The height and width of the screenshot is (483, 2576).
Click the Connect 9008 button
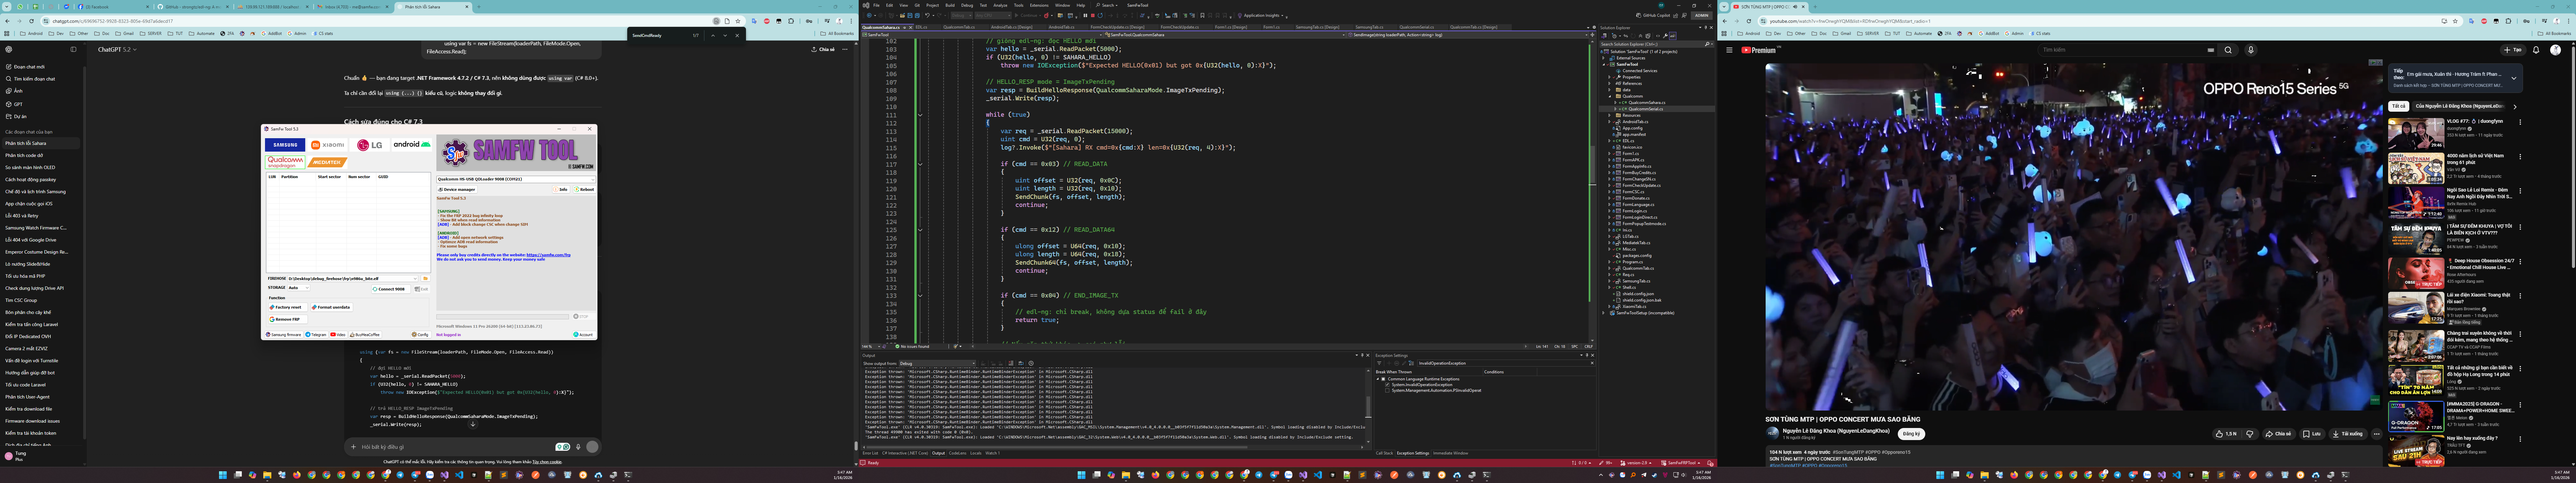coord(391,289)
